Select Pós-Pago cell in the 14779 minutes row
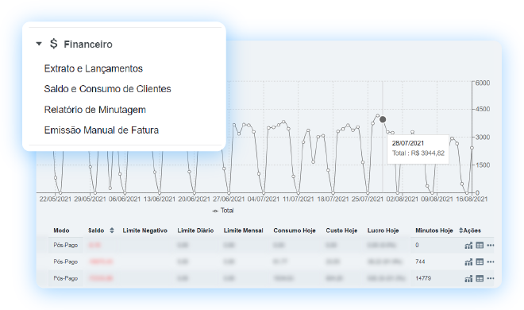 (x=65, y=278)
